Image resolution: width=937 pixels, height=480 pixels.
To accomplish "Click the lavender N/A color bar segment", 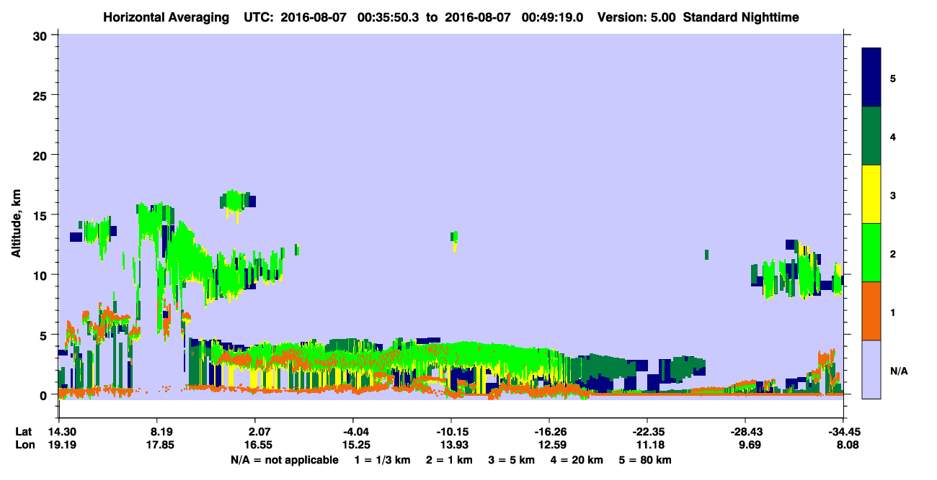I will [x=871, y=369].
